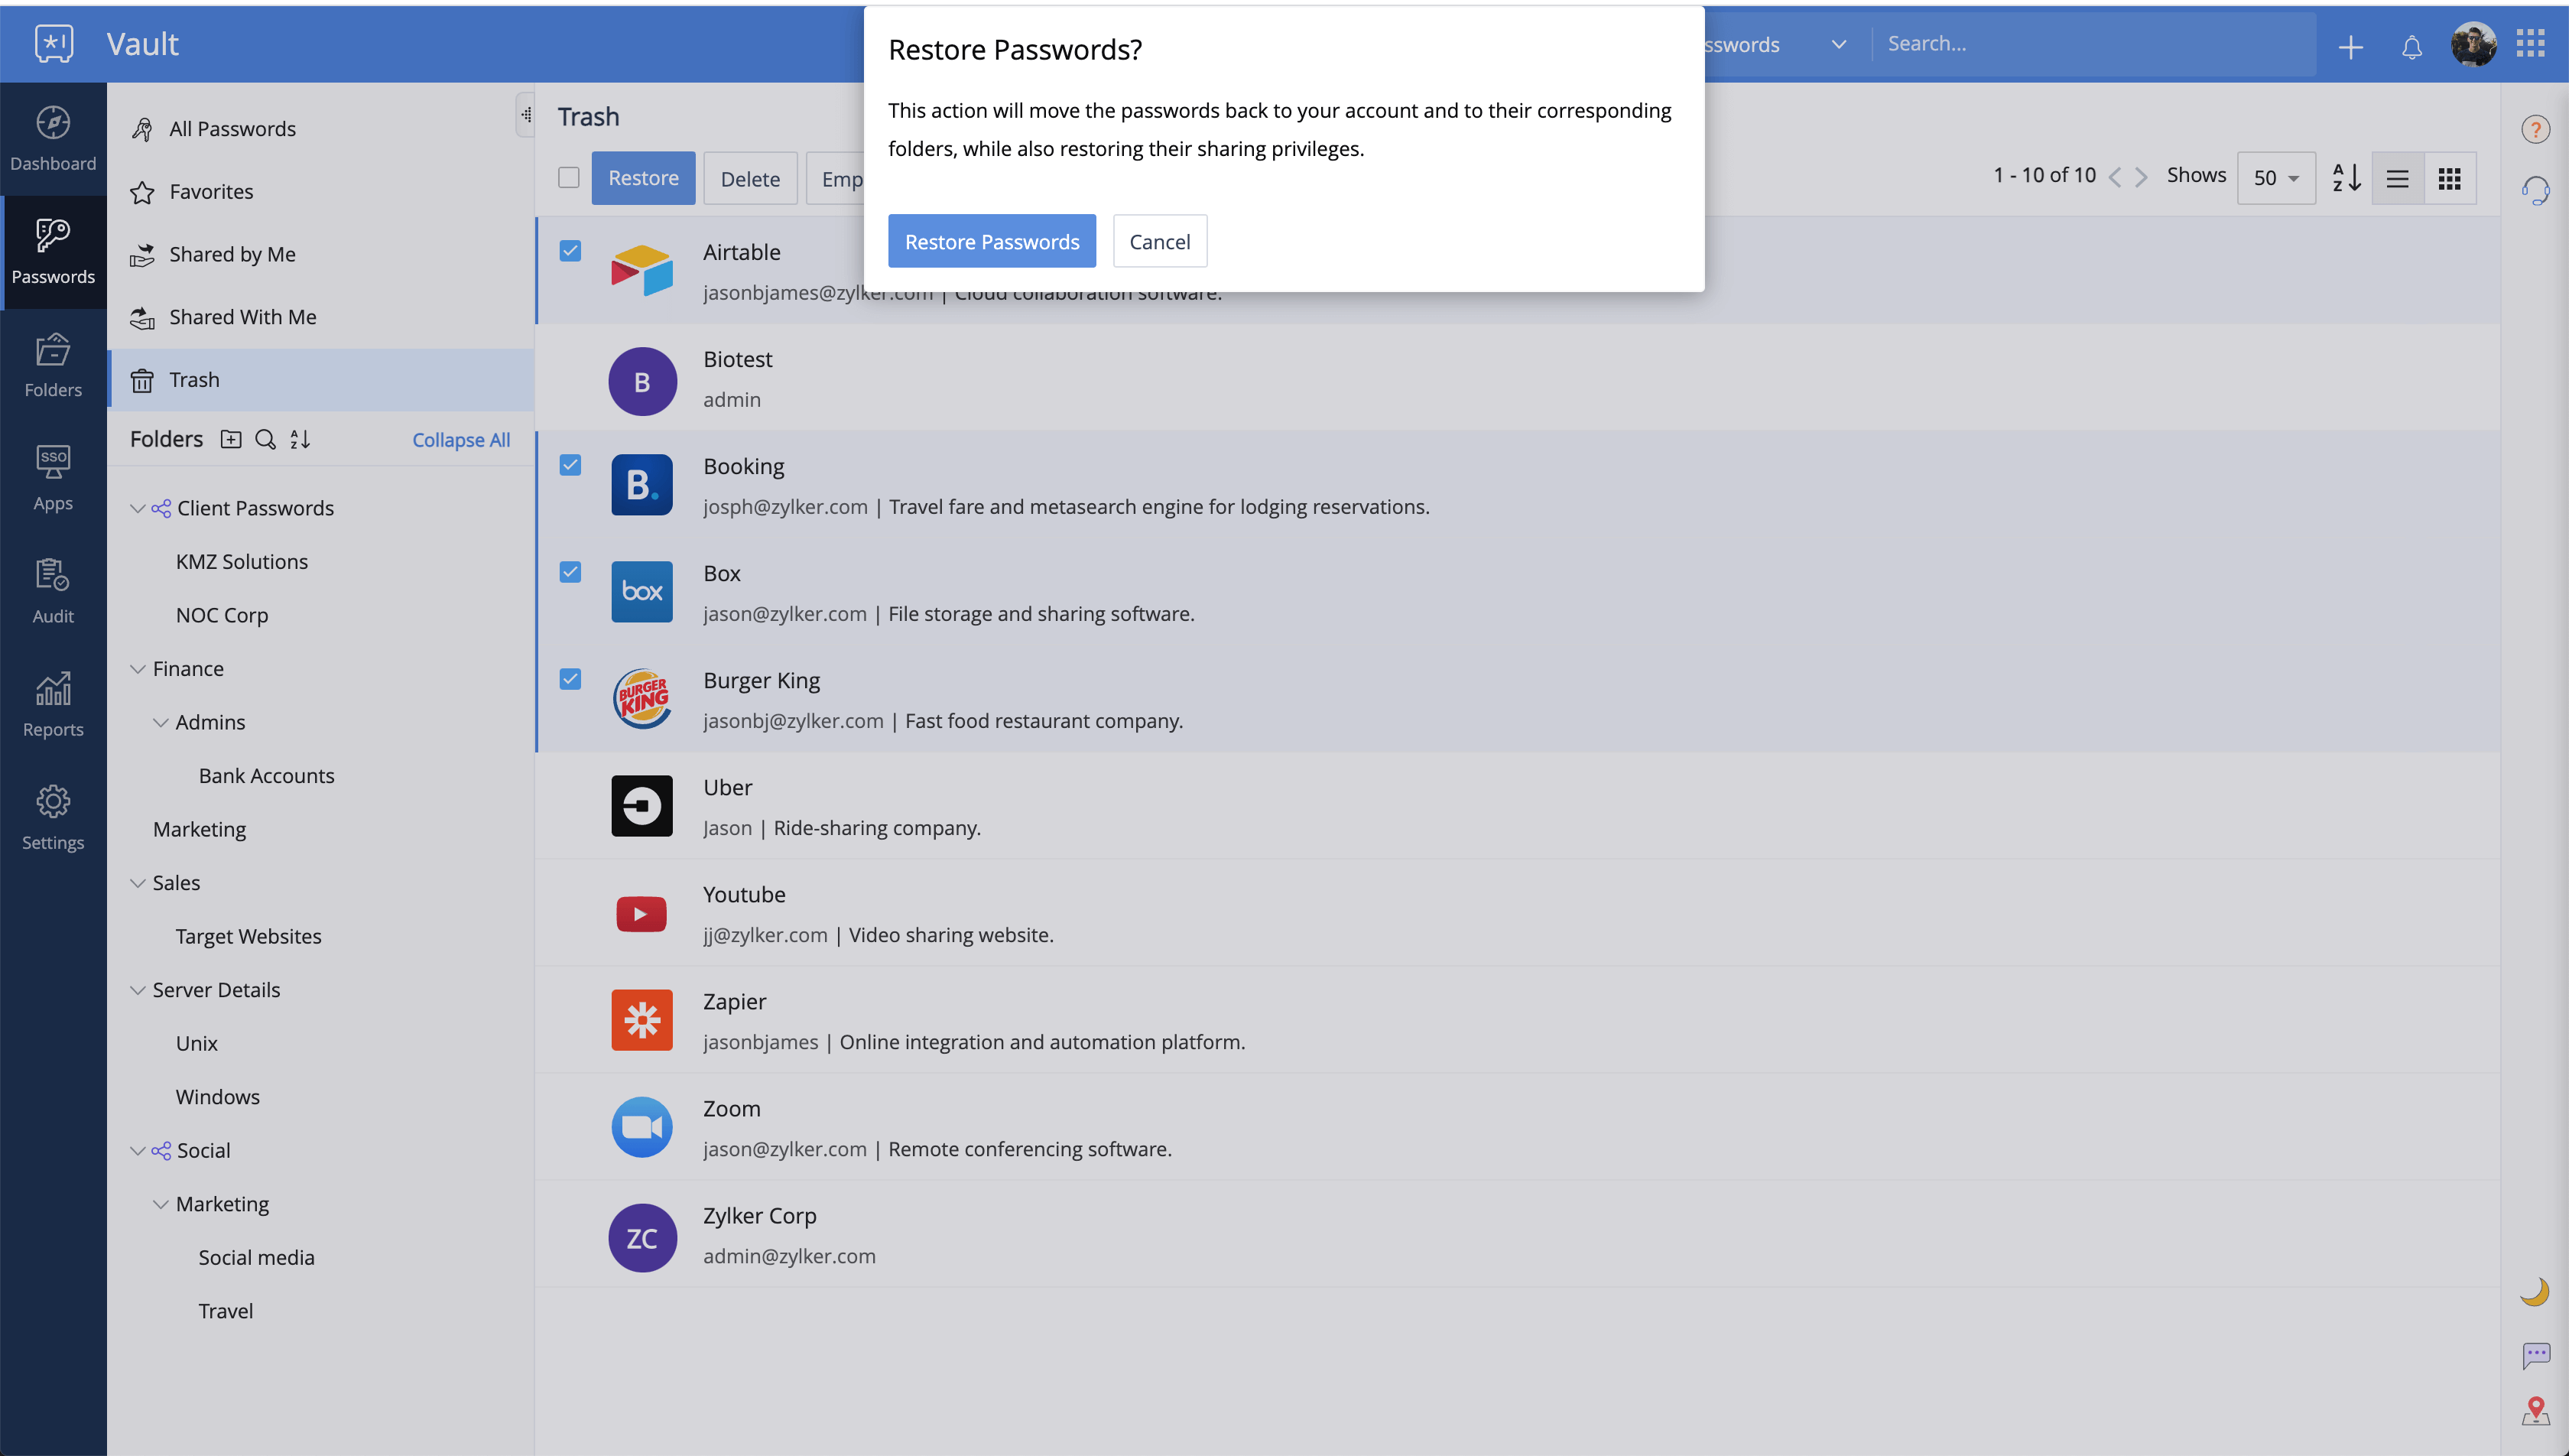Collapse the Server Details folder

138,989
